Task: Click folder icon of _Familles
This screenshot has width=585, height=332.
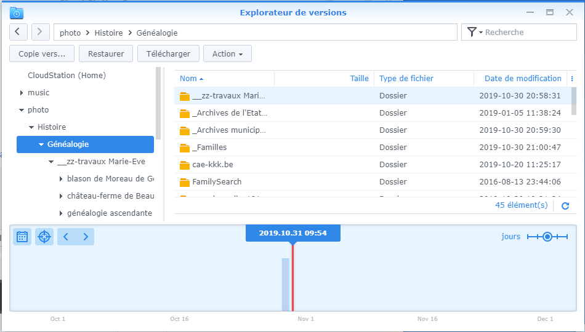Action: click(x=185, y=148)
